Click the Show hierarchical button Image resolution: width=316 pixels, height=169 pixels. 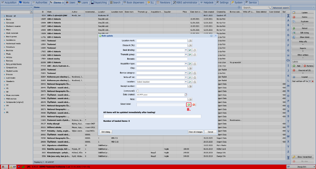coord(303,157)
